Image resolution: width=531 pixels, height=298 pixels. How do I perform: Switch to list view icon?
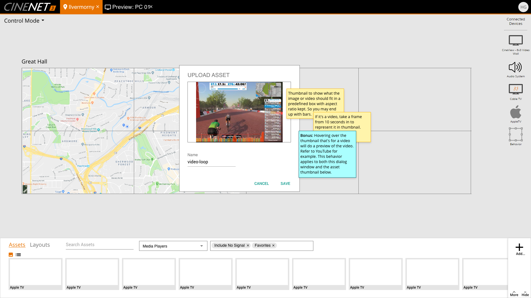18,255
